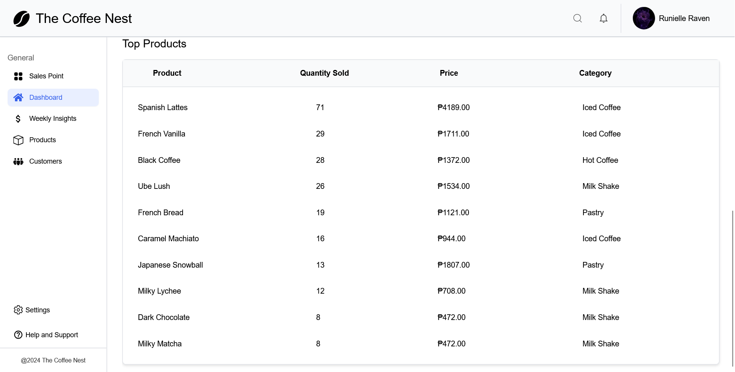Image resolution: width=735 pixels, height=372 pixels.
Task: Navigate to Weekly Insights
Action: (x=53, y=119)
